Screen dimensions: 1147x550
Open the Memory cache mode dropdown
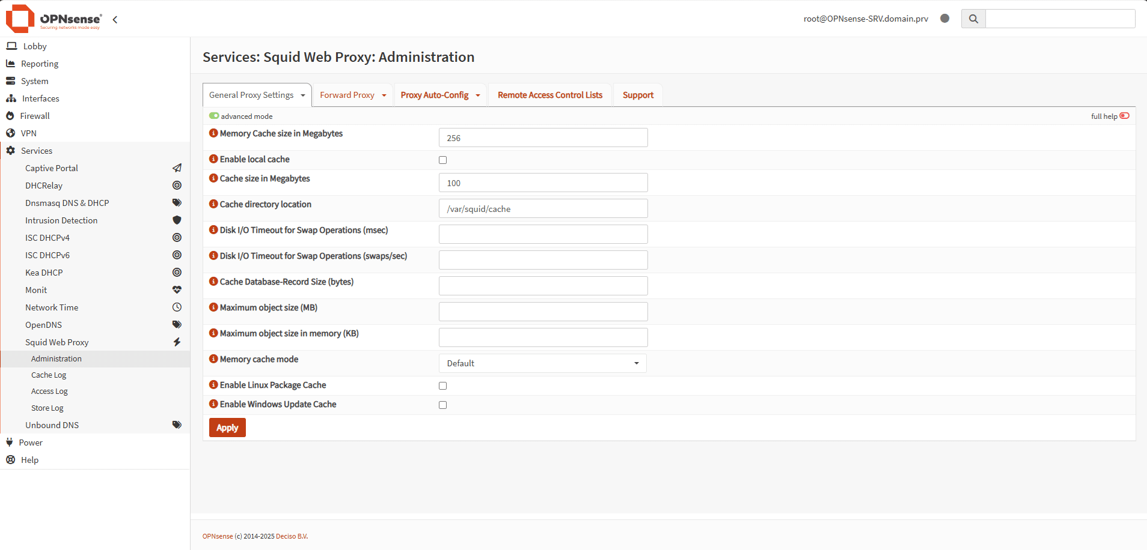(543, 363)
